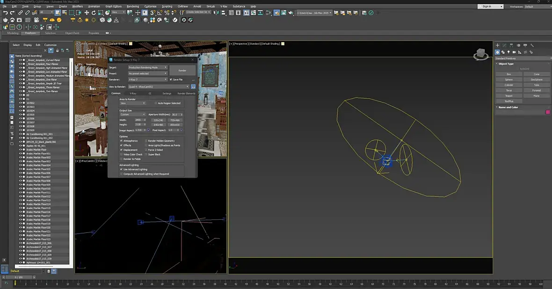This screenshot has width=552, height=289.
Task: Expand the Renderer V-Ray 7 dropdown
Action: [147, 79]
